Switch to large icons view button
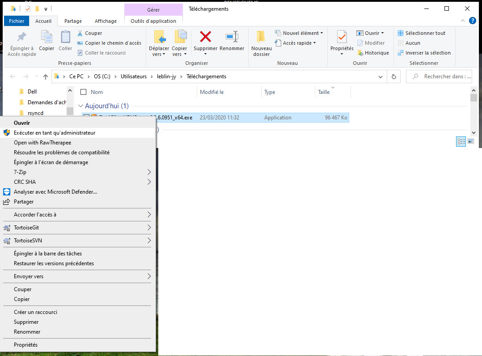482x356 pixels. pos(471,141)
